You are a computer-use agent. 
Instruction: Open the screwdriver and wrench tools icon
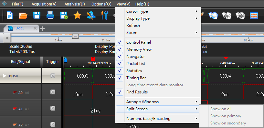click(104, 15)
